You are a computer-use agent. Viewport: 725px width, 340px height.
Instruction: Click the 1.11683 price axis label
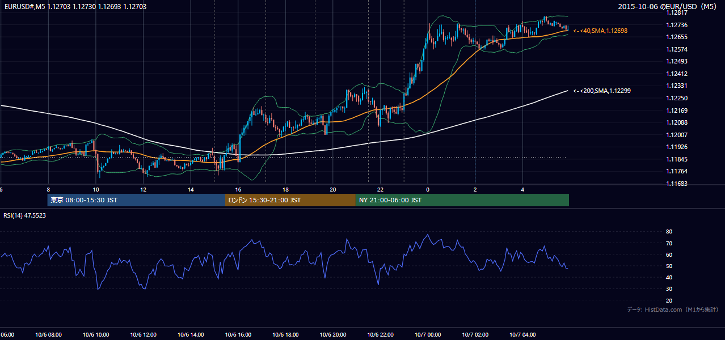point(677,184)
